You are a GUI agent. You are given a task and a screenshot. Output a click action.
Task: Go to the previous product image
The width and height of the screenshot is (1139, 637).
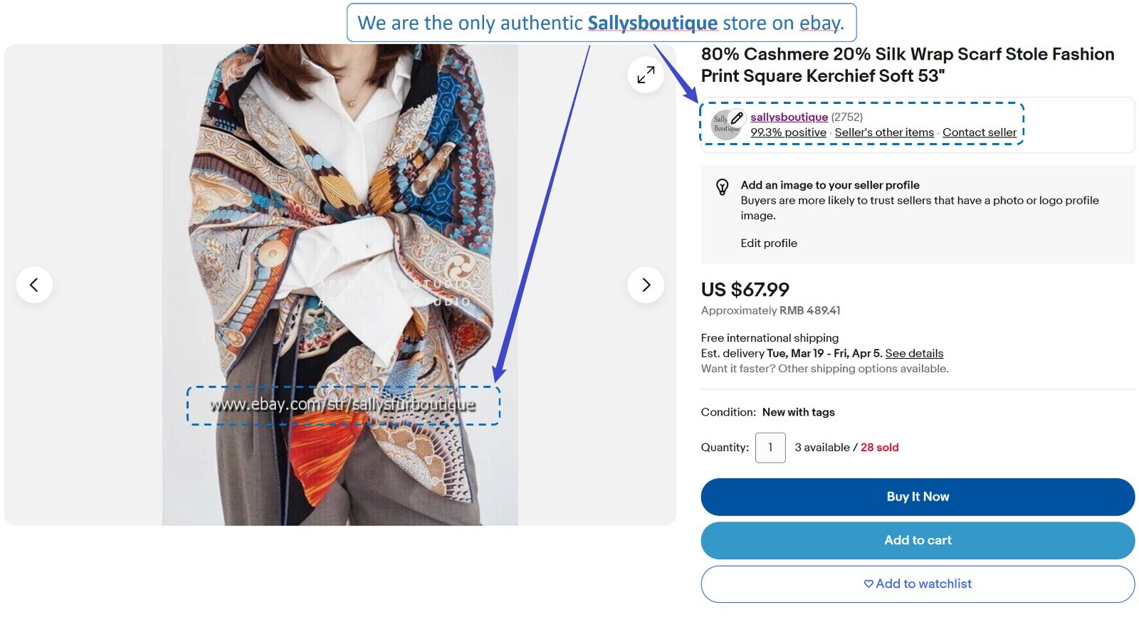click(34, 285)
